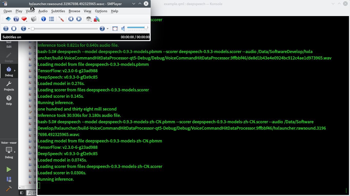The image size is (350, 196).
Task: Jump to previous track in SMPlayer
Action: click(71, 19)
